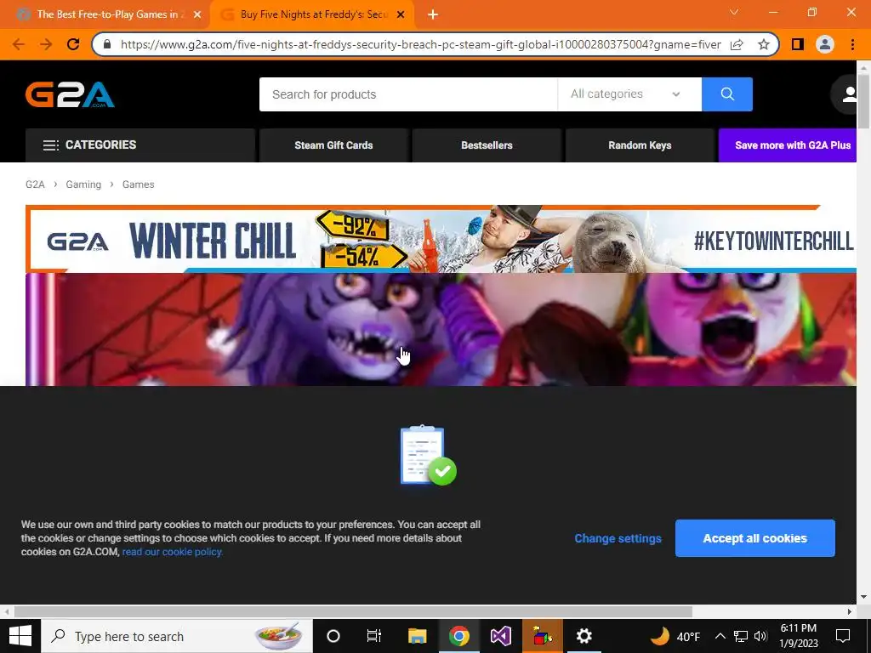Open the tab search chevron in the title bar

click(734, 12)
